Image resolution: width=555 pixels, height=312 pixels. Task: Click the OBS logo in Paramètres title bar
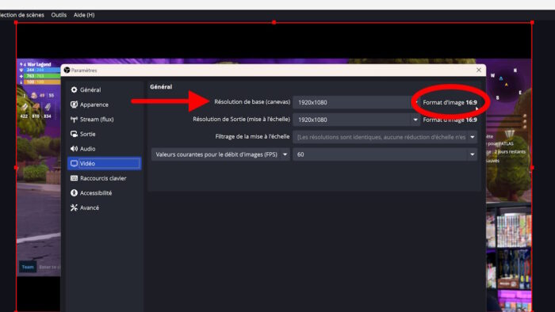coord(67,70)
